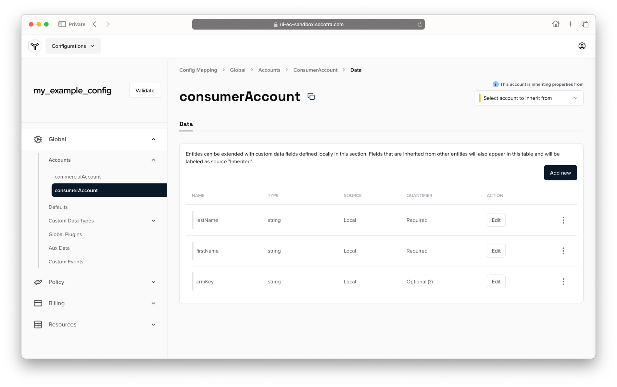Open 'Select account to inherit from' dropdown
This screenshot has width=617, height=387.
coord(528,98)
